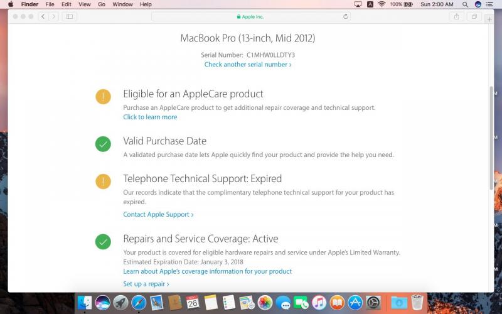
Task: Check another serial number link
Action: click(x=248, y=65)
